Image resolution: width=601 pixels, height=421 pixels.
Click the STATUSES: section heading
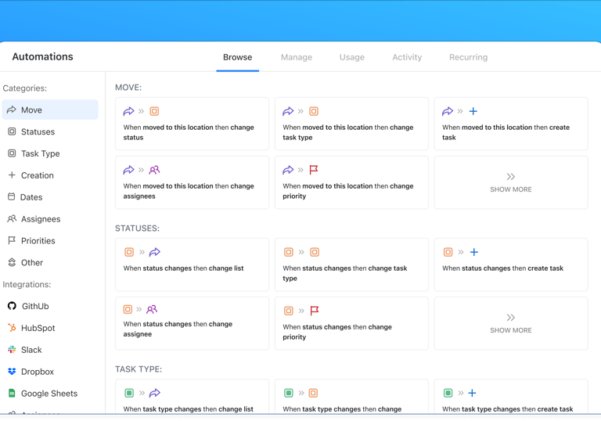pyautogui.click(x=137, y=228)
